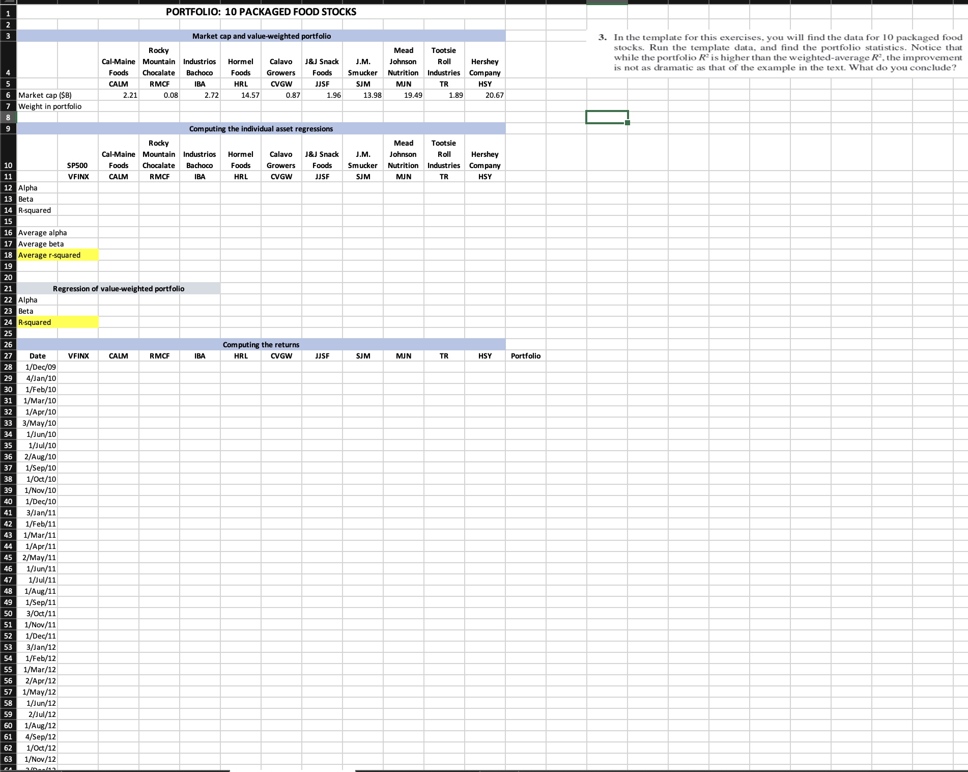Click the Computing the returns header band
Screen dimensions: 968x772
(260, 344)
